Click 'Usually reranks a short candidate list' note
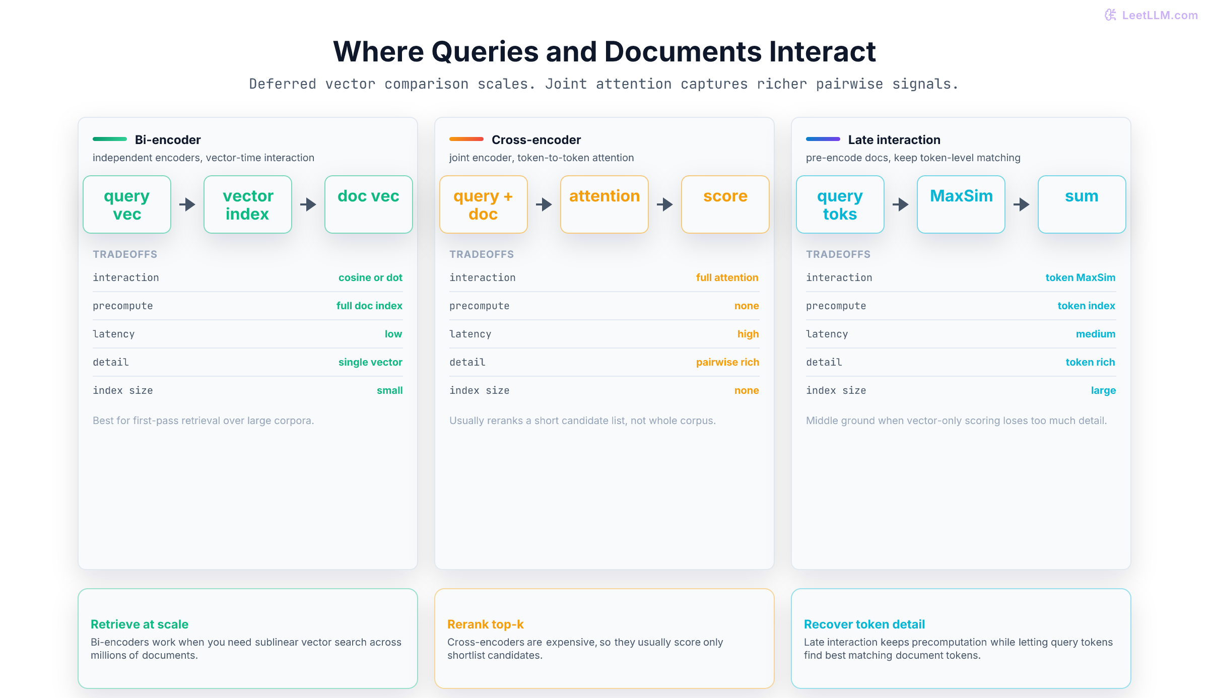 coord(582,421)
